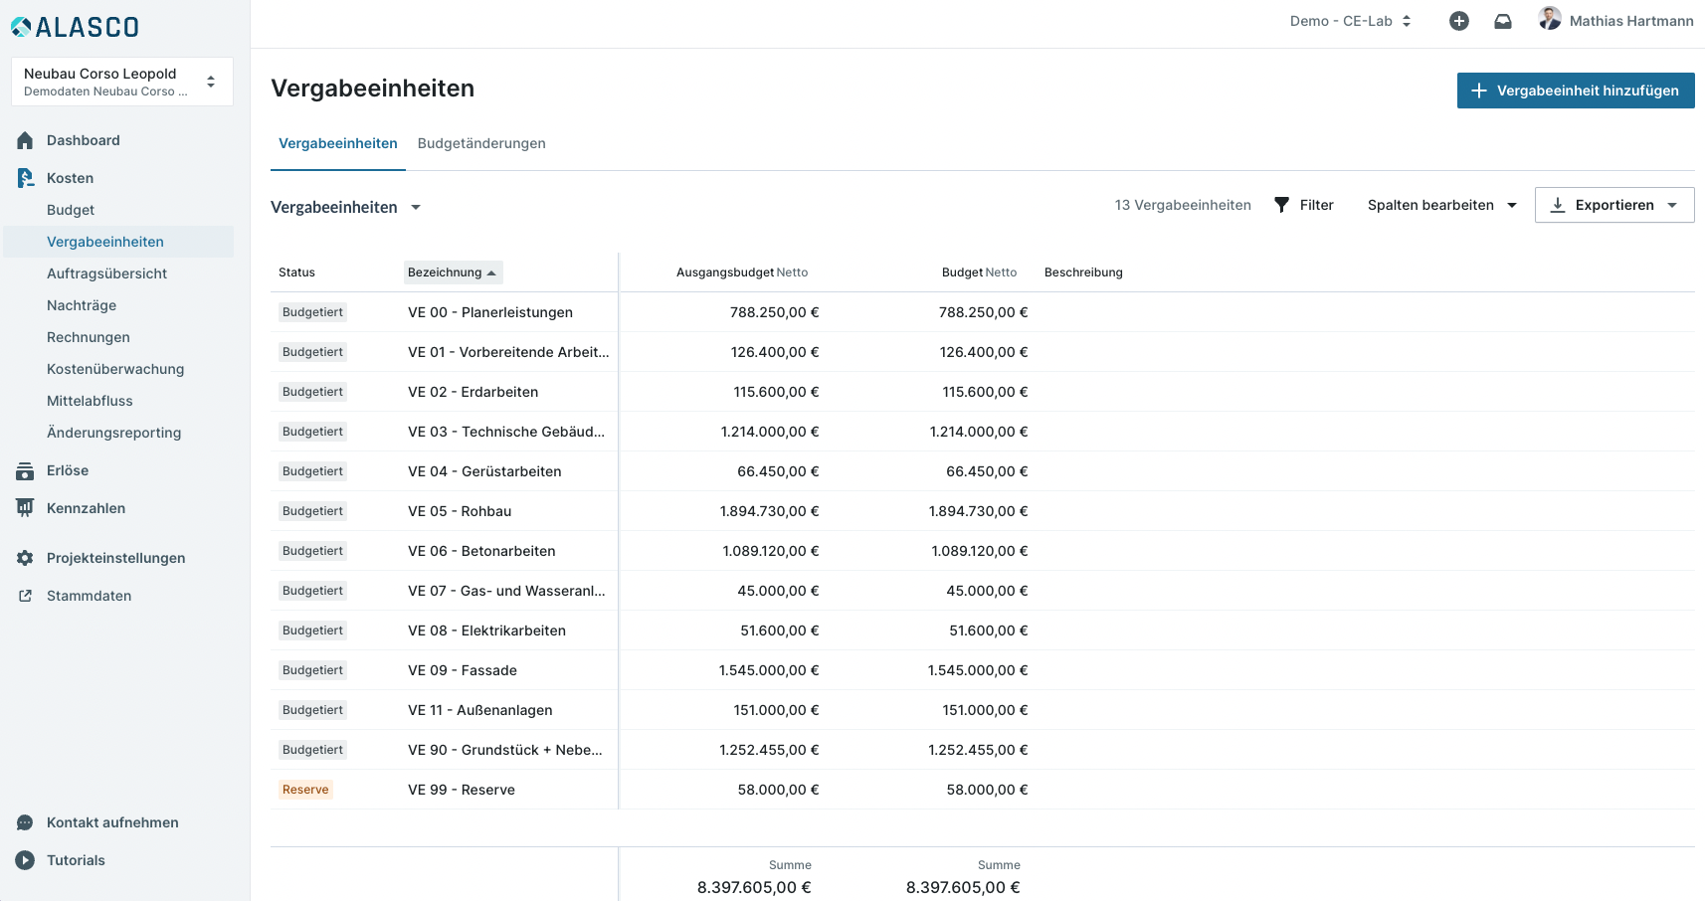Screen dimensions: 1705x901
Task: Expand the Exportieren dropdown
Action: [1613, 205]
